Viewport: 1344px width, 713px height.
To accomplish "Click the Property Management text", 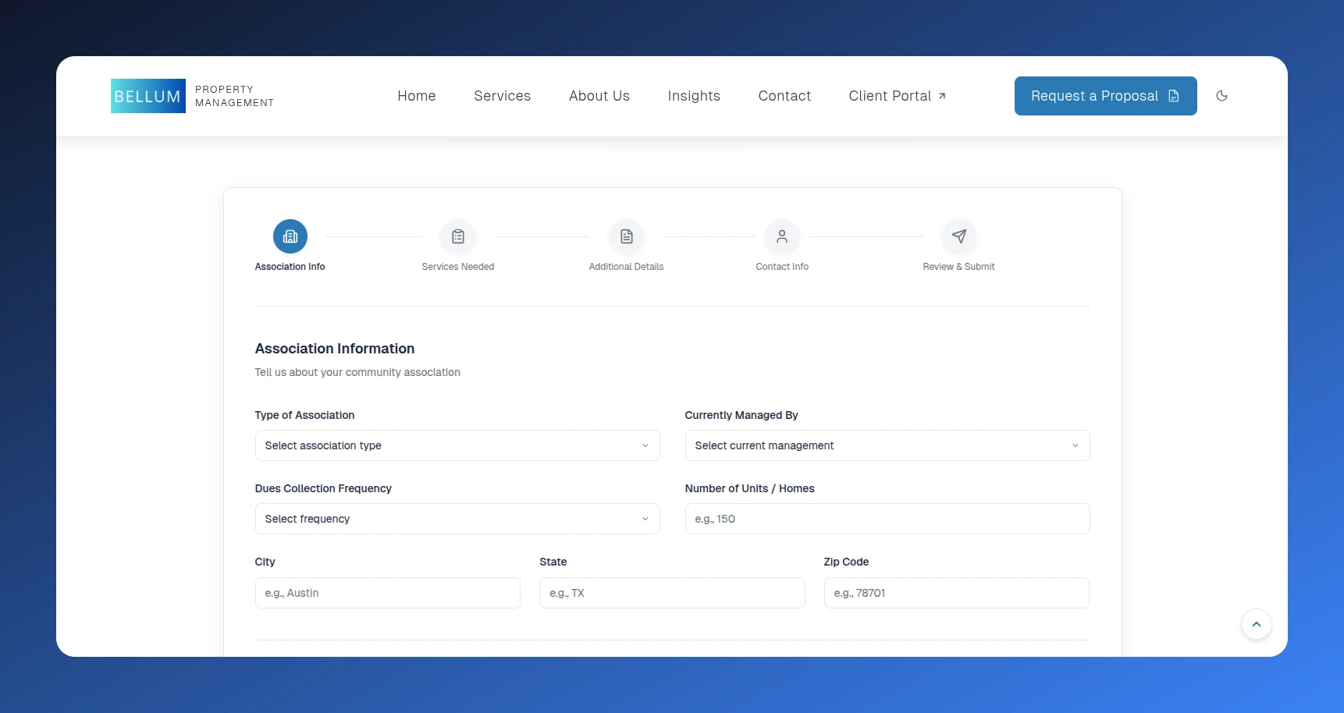I will (234, 96).
